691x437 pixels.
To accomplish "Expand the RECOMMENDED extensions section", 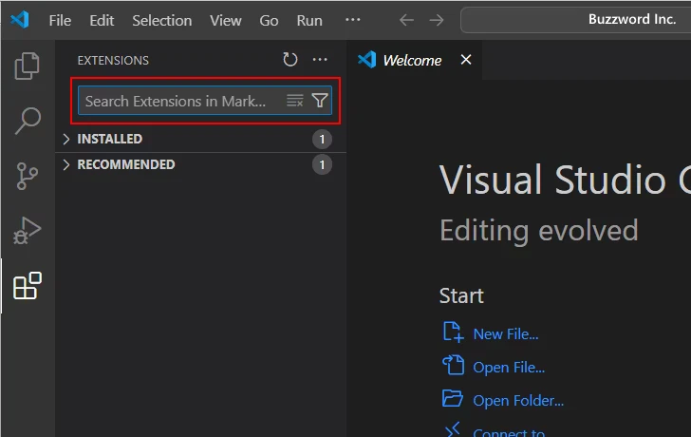I will pos(125,164).
